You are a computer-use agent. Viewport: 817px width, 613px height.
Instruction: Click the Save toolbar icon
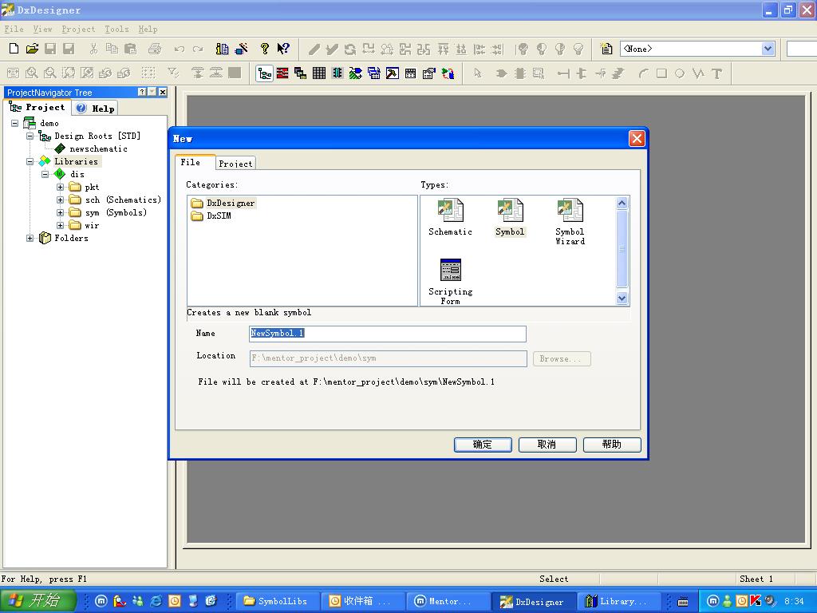[x=50, y=49]
